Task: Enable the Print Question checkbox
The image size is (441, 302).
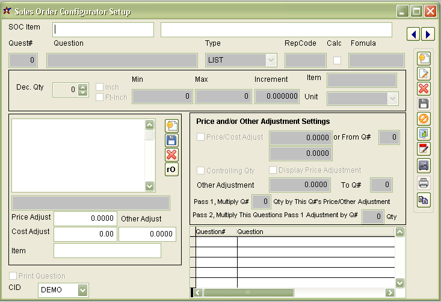Action: (x=13, y=276)
